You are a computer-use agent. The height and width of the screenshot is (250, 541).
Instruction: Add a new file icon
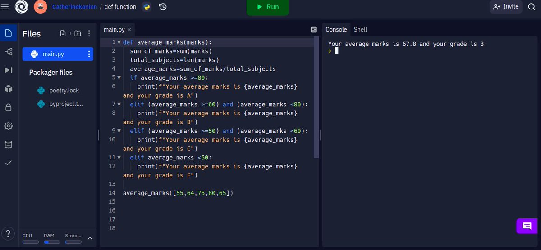[x=63, y=33]
